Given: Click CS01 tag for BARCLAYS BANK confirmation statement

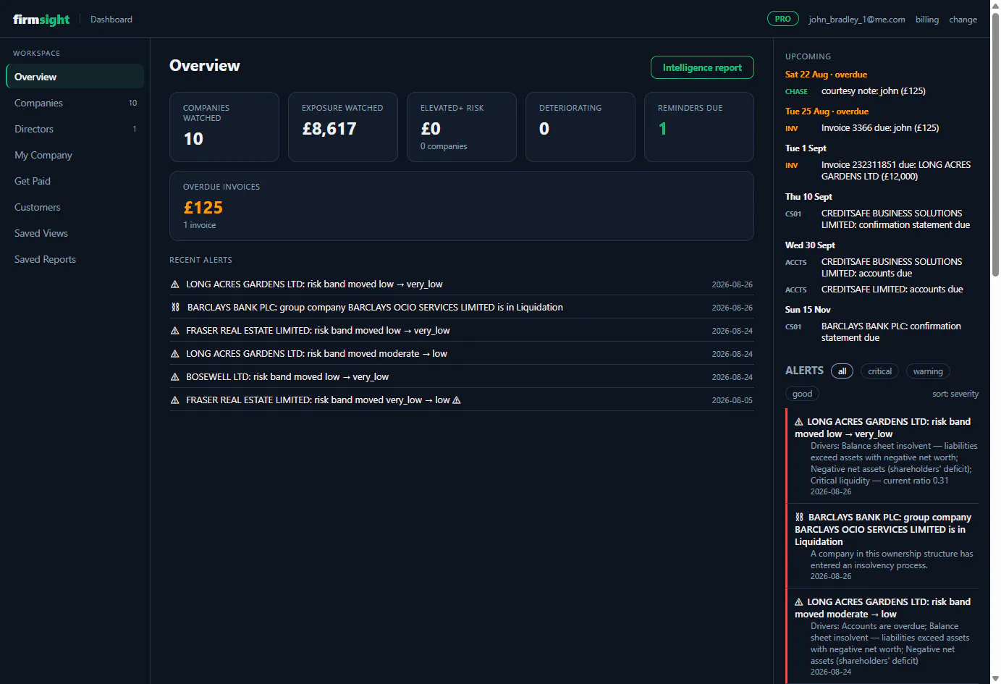Looking at the screenshot, I should [x=793, y=327].
